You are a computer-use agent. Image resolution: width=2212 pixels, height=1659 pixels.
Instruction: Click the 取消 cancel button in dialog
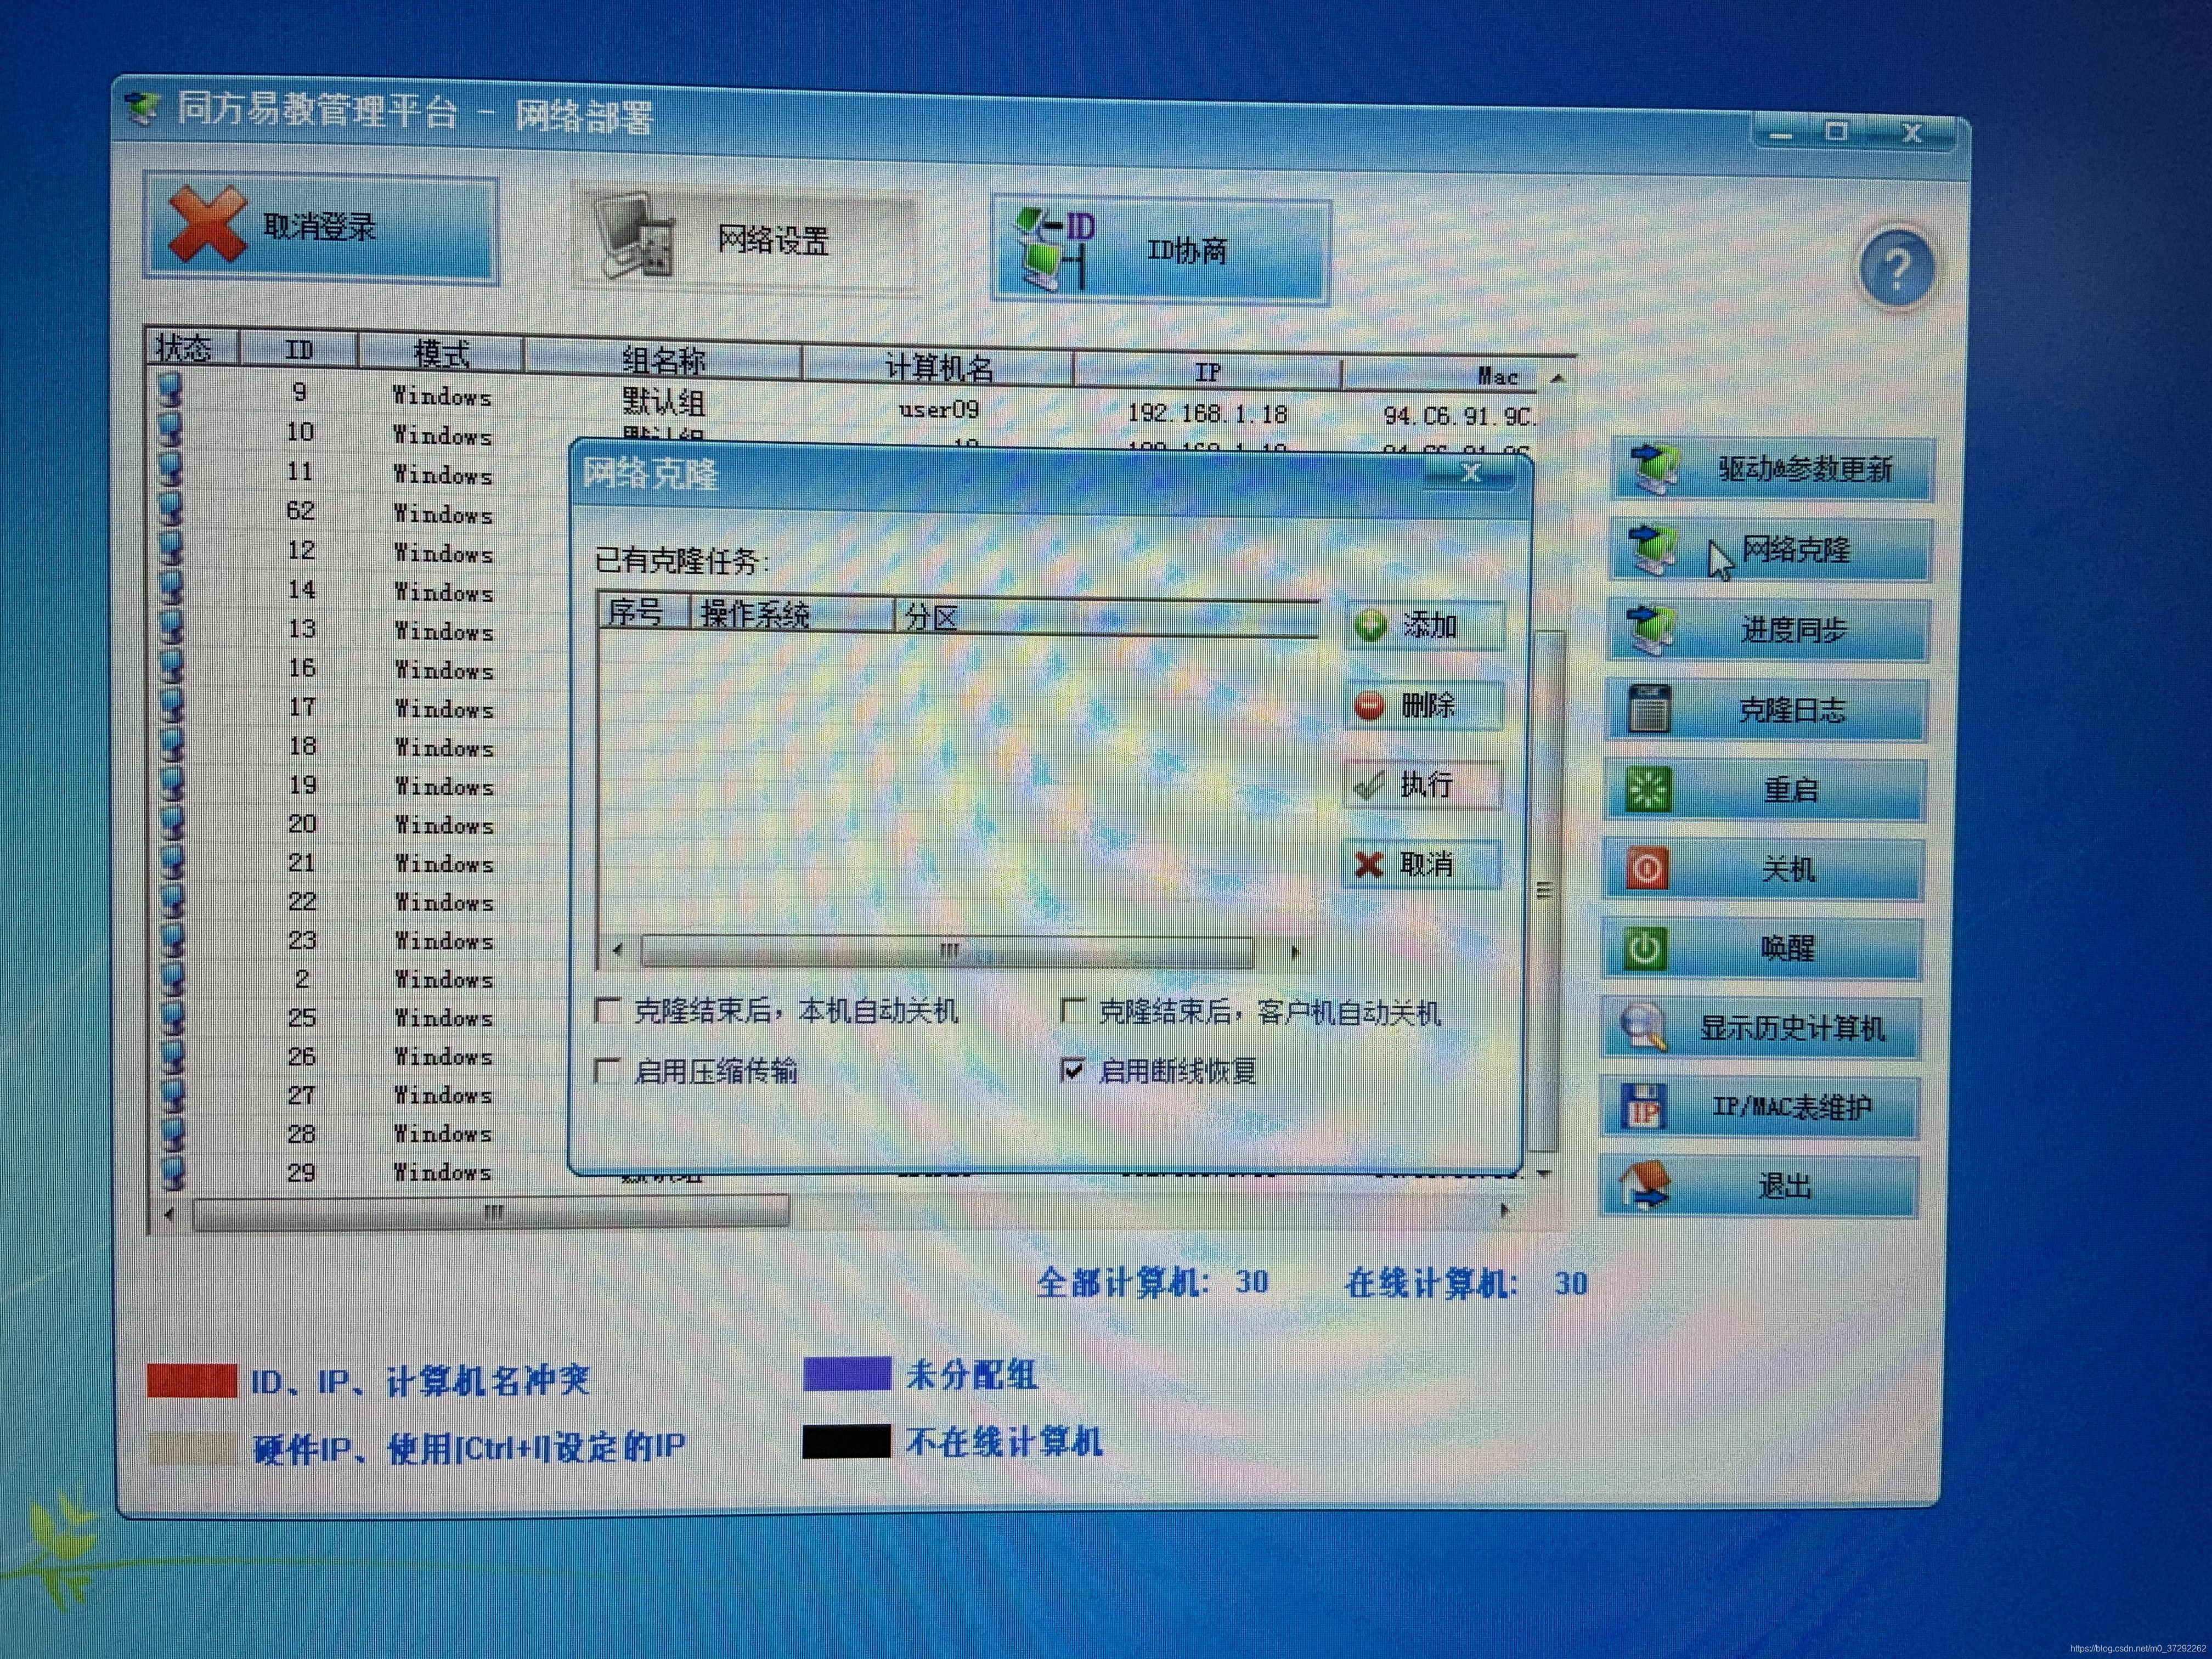1423,864
